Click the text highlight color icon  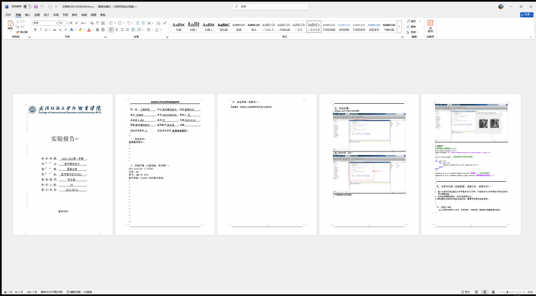coord(79,30)
